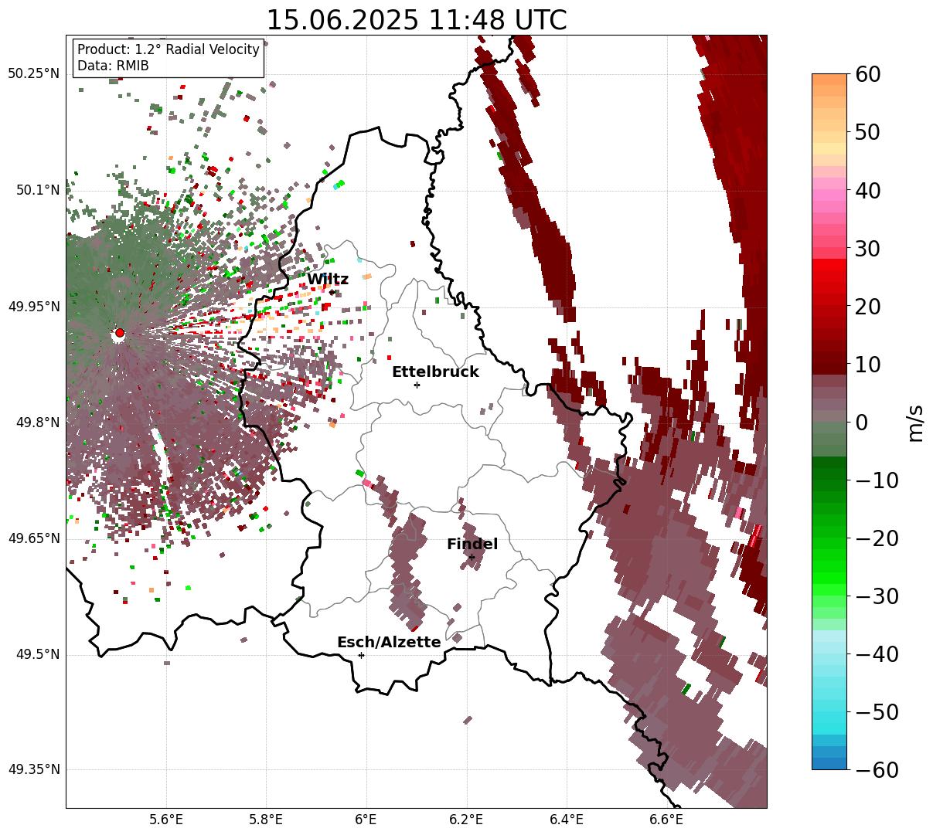933x835 pixels.
Task: Click the colorbar label 30
Action: point(867,248)
